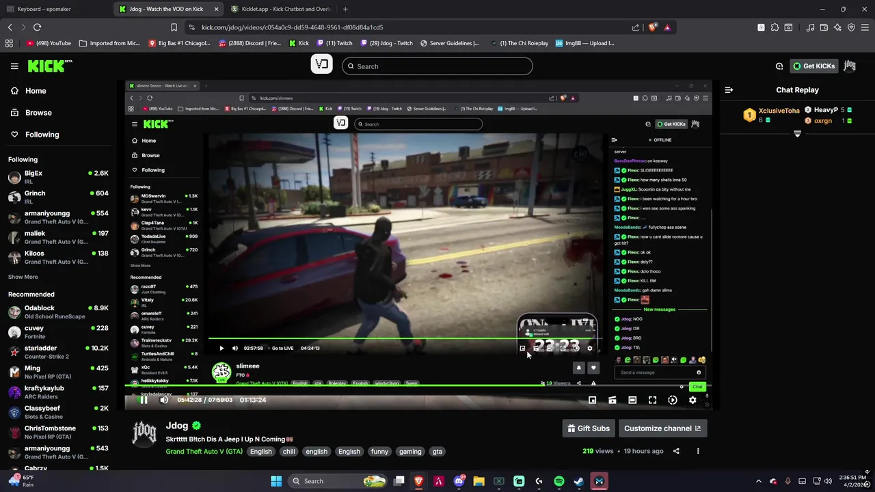Open Classybeef recommended channel
The image size is (875, 492).
58,412
